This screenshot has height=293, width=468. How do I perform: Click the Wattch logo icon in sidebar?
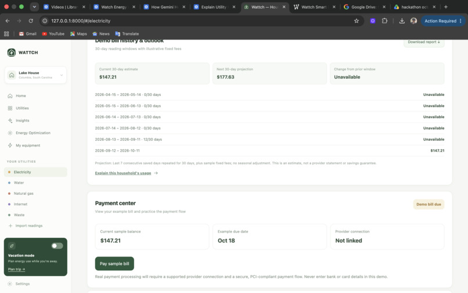(12, 53)
